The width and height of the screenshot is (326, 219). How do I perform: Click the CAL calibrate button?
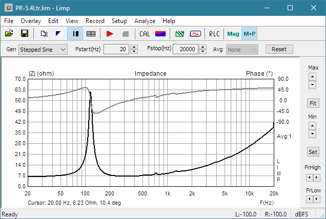pyautogui.click(x=145, y=34)
